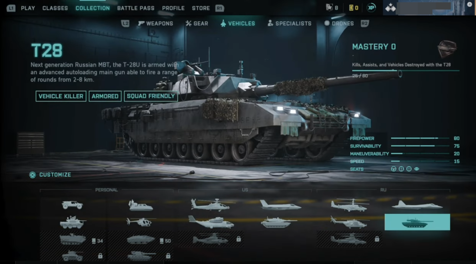This screenshot has height=264, width=476.
Task: Click the XP booster icon
Action: (371, 7)
